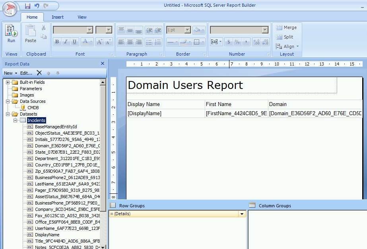Toggle Bold text formatting

(x=57, y=42)
